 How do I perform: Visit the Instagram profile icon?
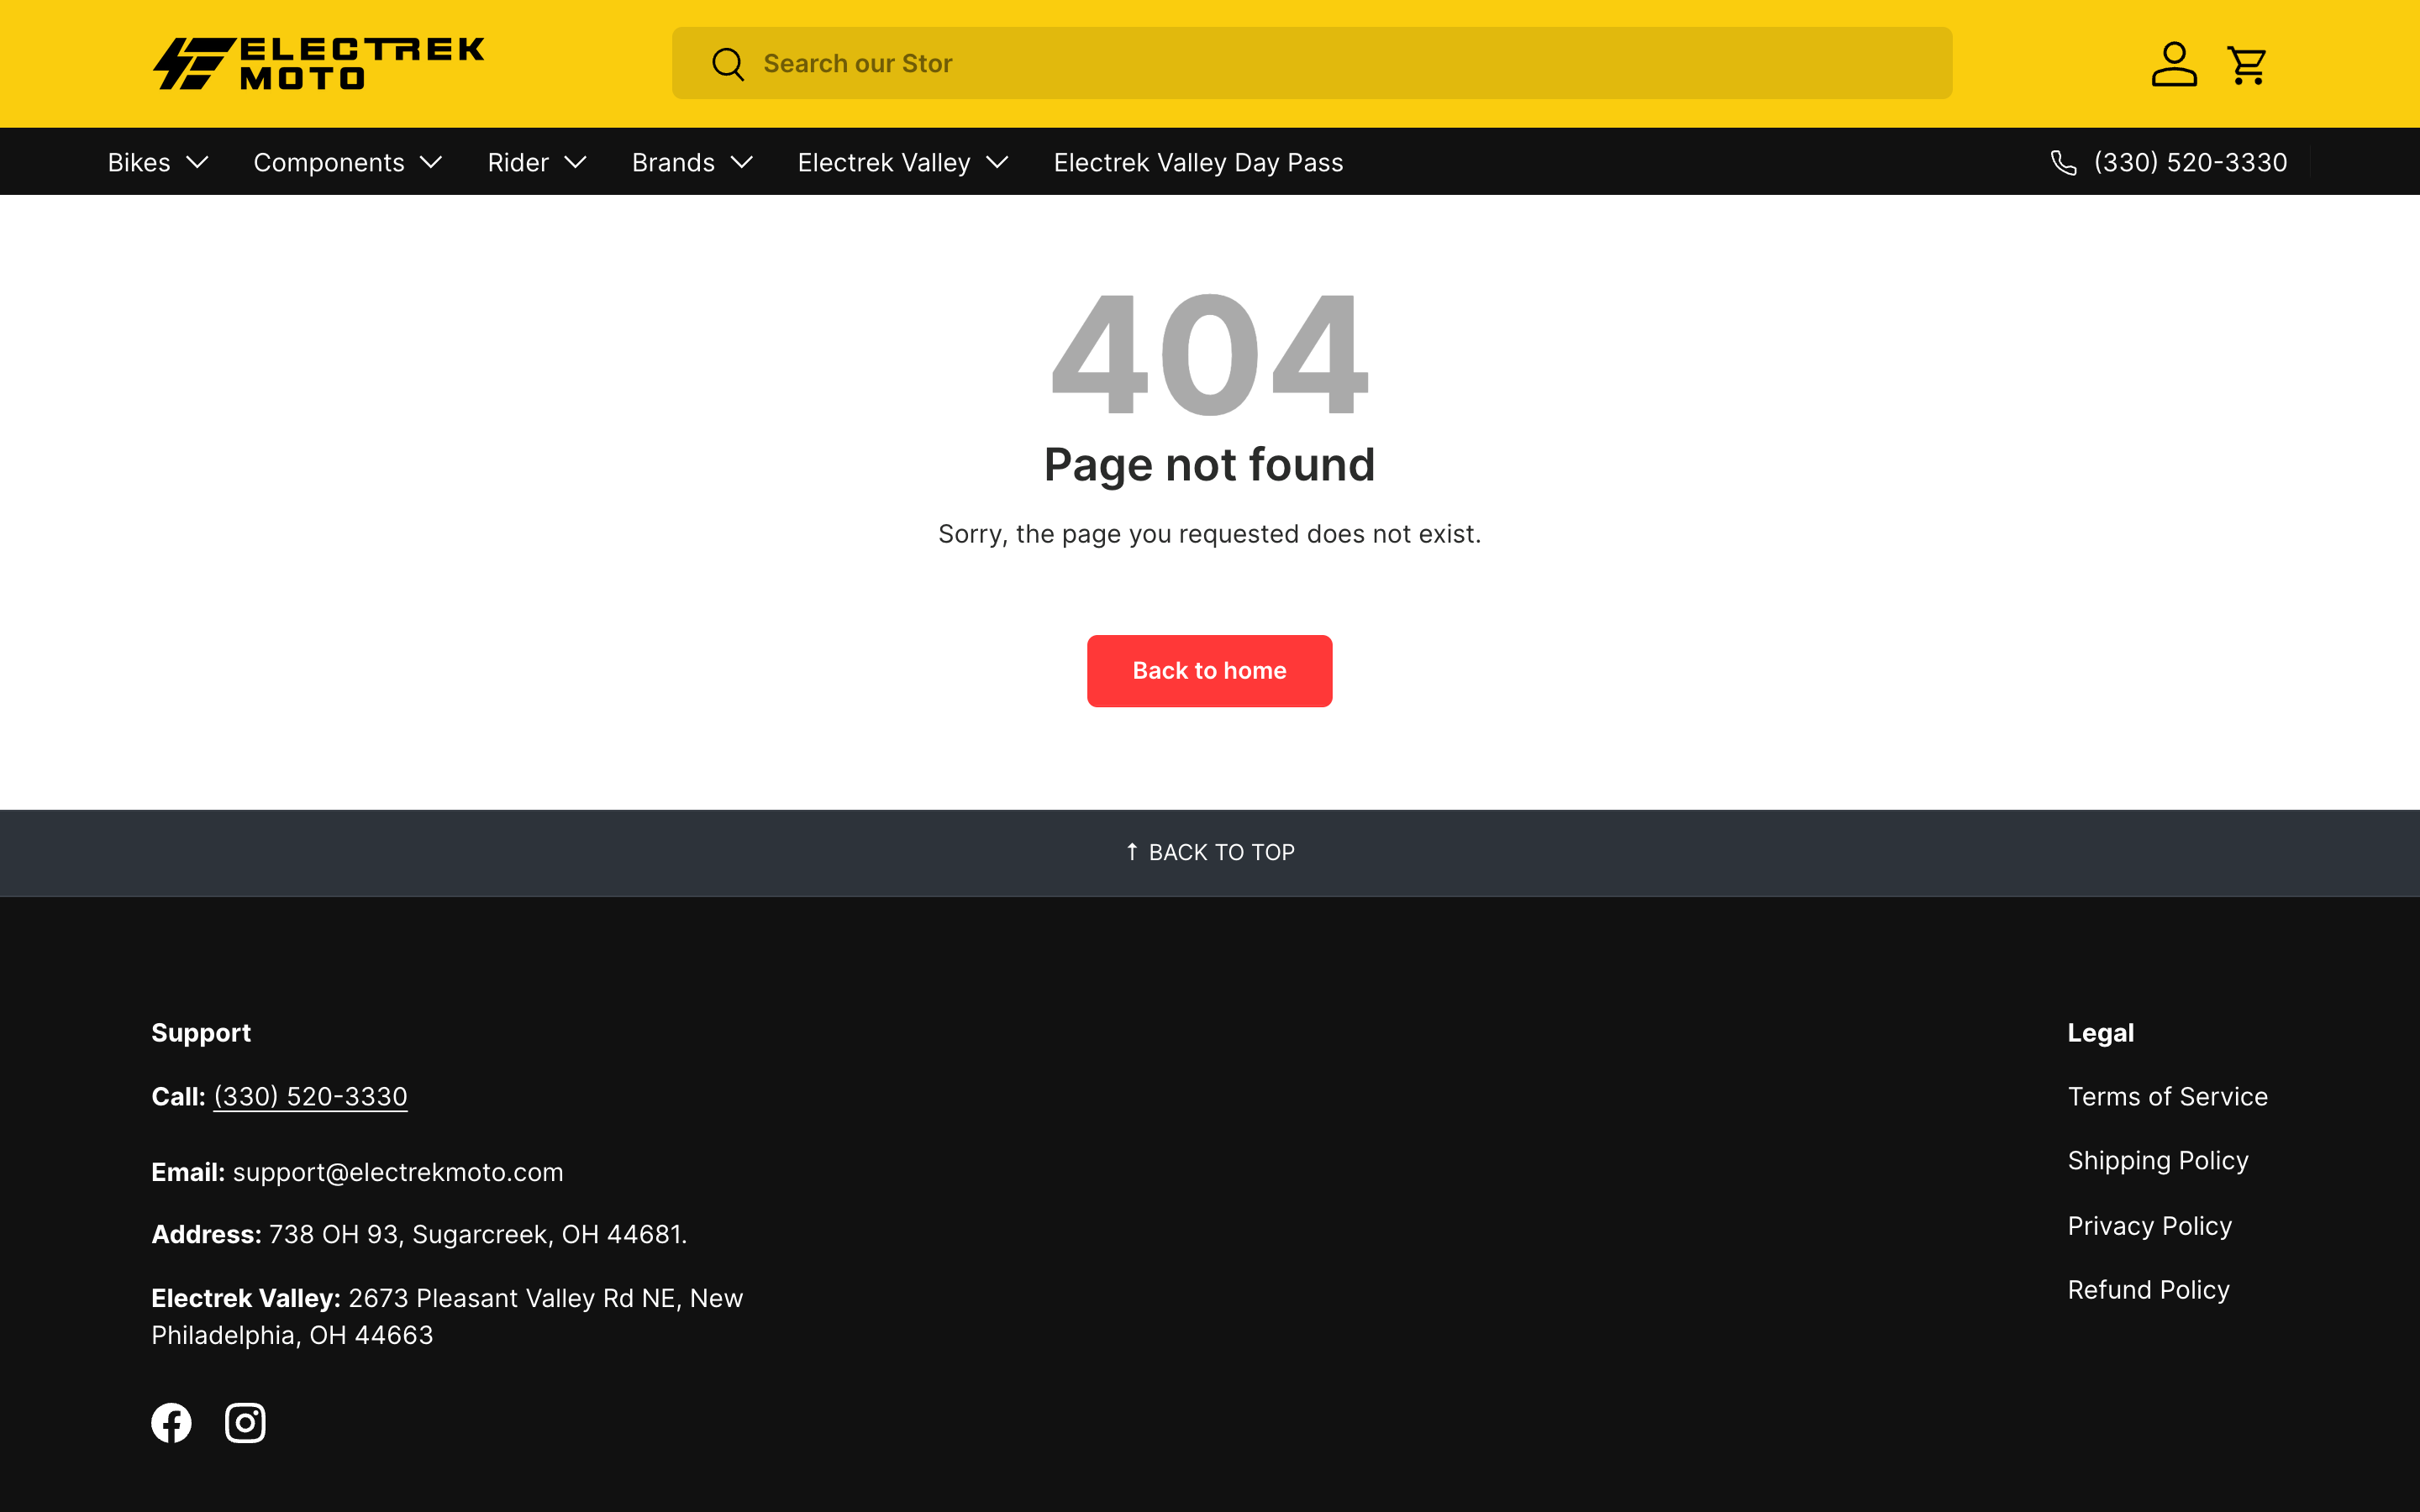(245, 1422)
